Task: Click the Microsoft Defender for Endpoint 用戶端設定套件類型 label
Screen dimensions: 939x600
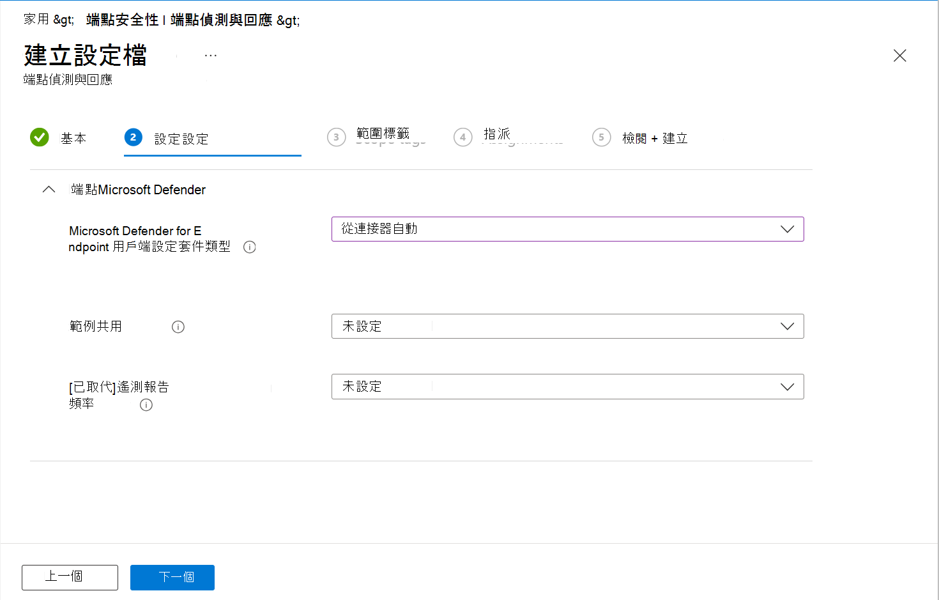Action: [x=149, y=239]
